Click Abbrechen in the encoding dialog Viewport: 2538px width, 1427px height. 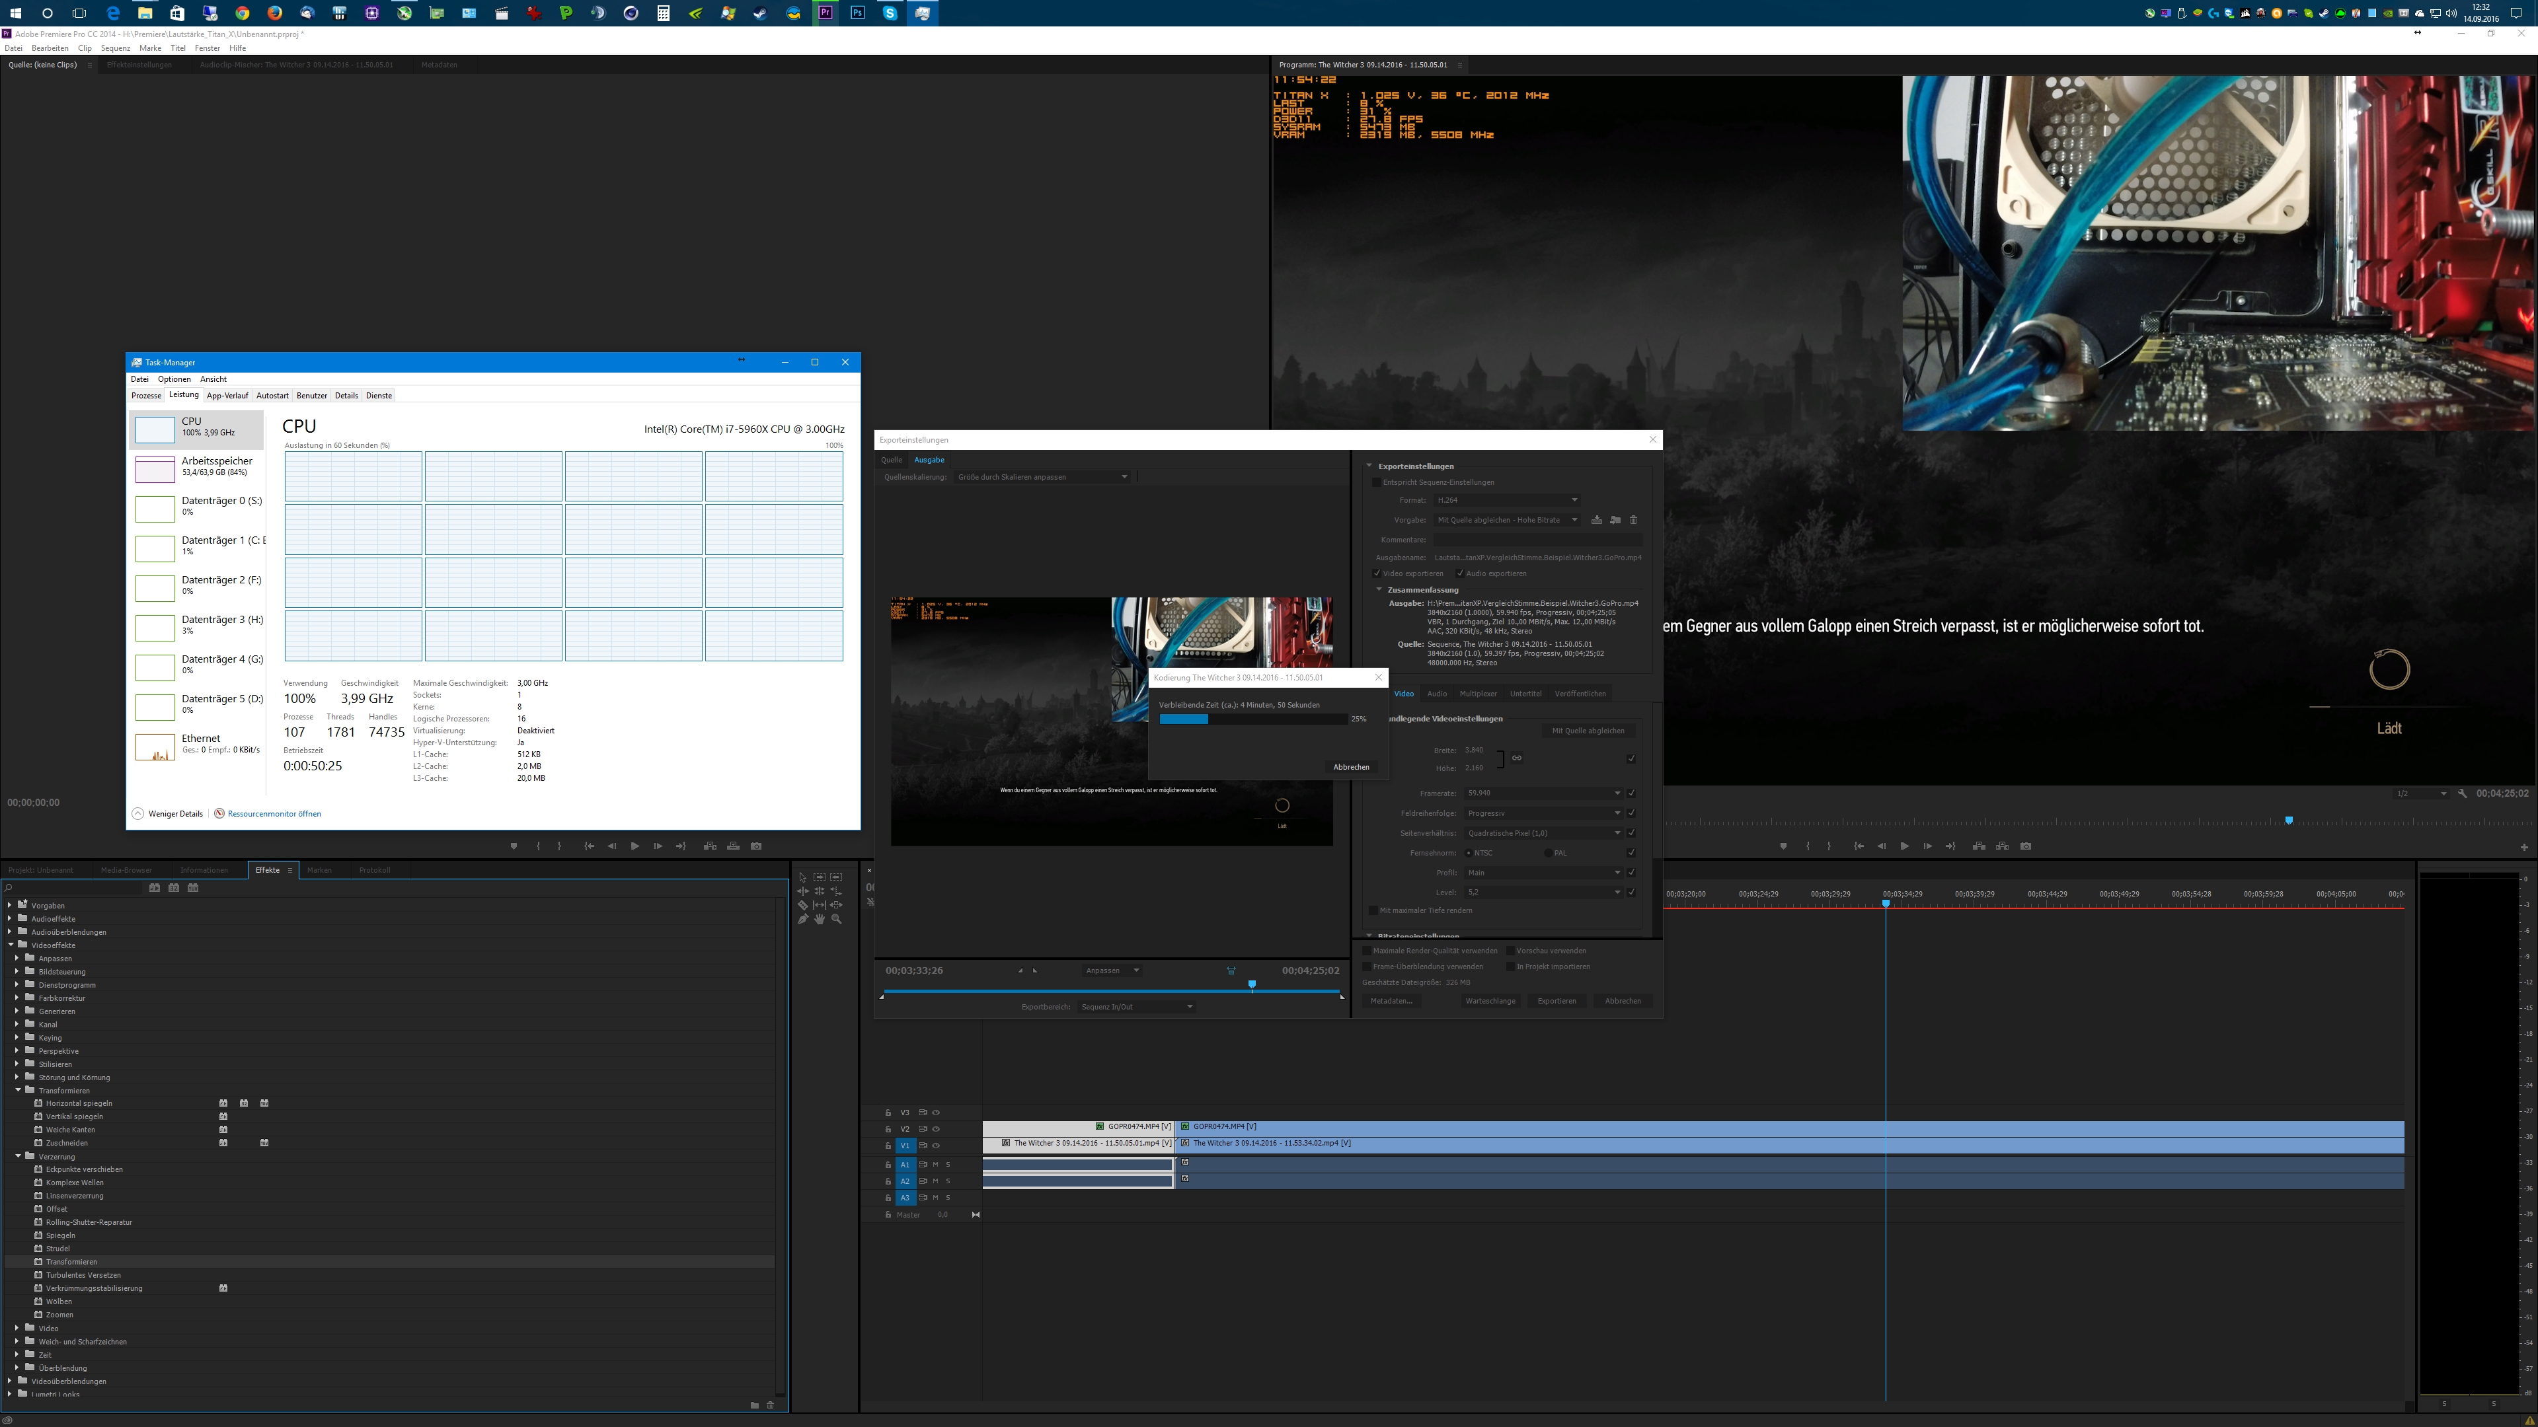pos(1351,767)
